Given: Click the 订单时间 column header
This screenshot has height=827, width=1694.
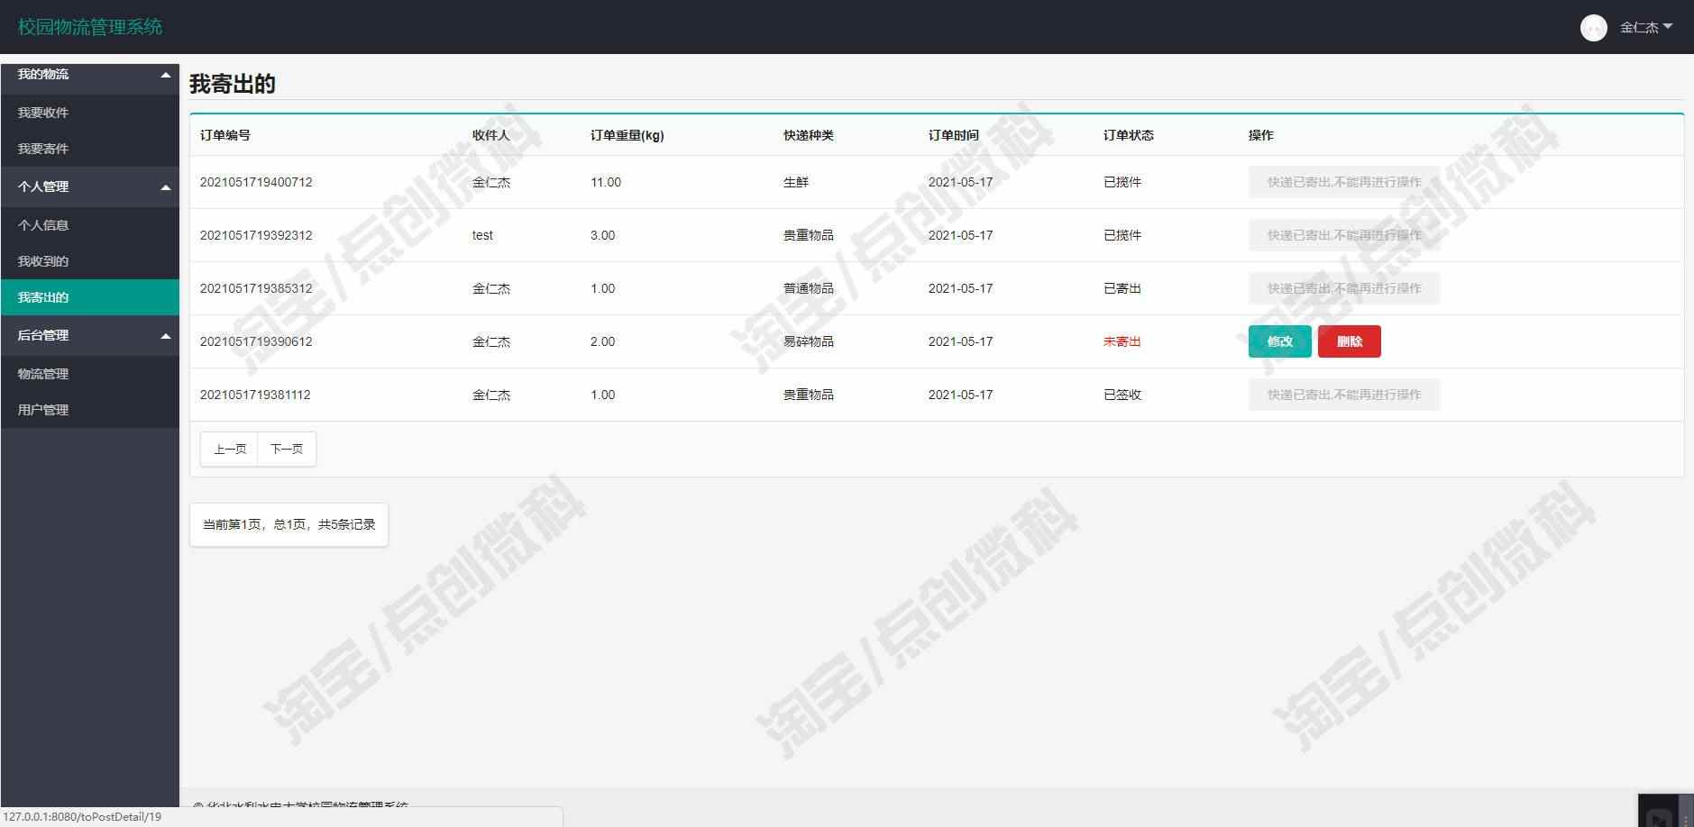Looking at the screenshot, I should 954,135.
